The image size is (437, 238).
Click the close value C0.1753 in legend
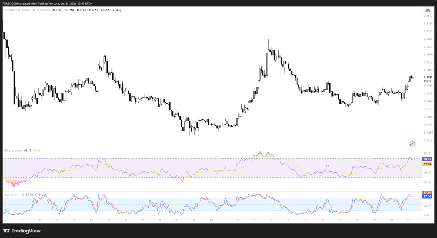tap(93, 10)
